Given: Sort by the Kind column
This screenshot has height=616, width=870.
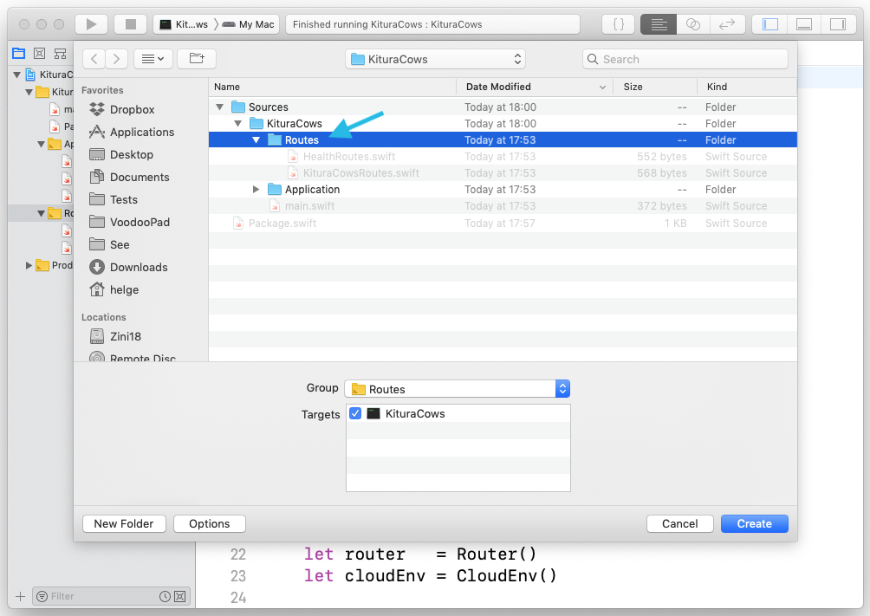Looking at the screenshot, I should [x=747, y=87].
